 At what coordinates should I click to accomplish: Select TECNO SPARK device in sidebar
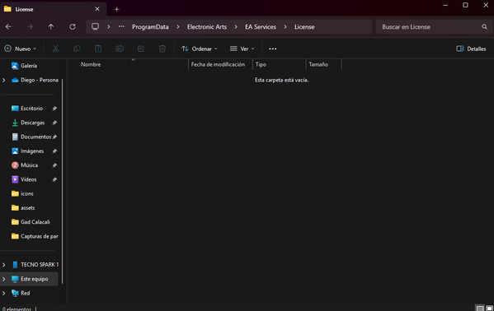[x=35, y=265]
